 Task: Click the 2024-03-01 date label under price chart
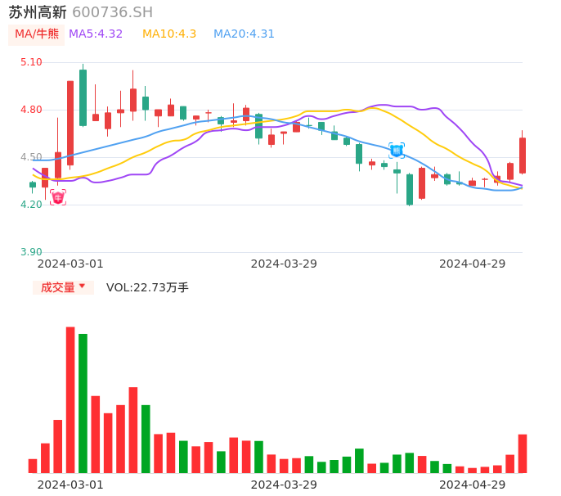70,264
